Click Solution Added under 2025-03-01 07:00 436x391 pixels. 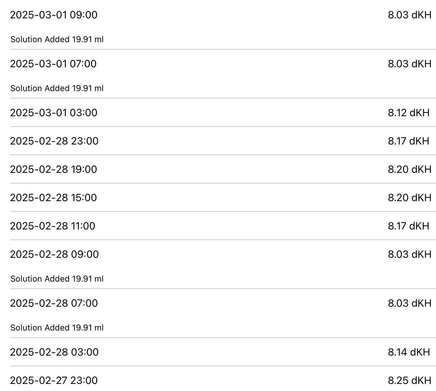pos(57,88)
